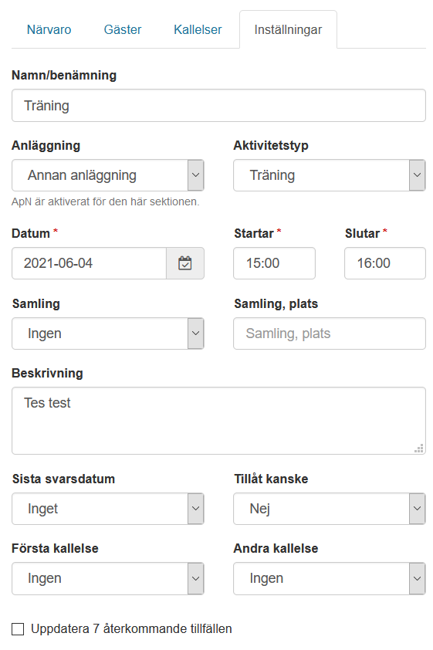The width and height of the screenshot is (433, 650).
Task: Expand the Andra kallelse dropdown
Action: coord(330,578)
